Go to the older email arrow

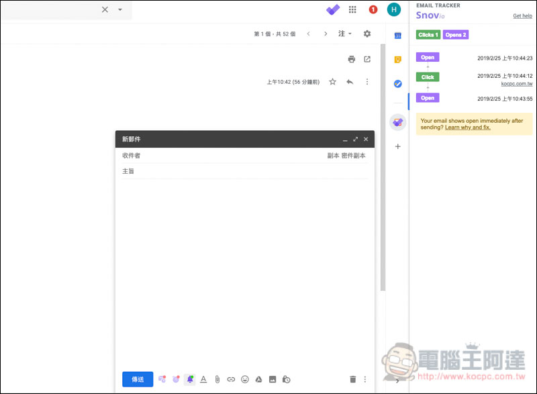[x=326, y=34]
